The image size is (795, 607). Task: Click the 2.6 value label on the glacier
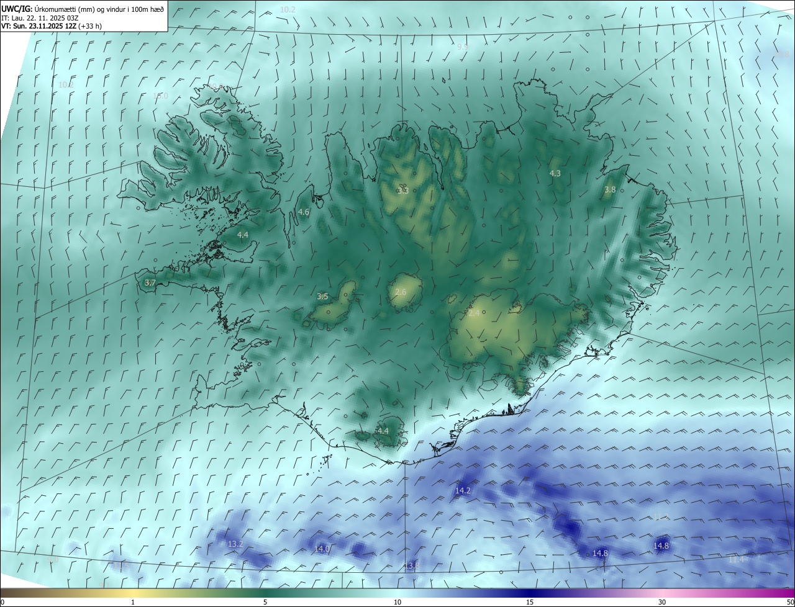click(x=401, y=292)
